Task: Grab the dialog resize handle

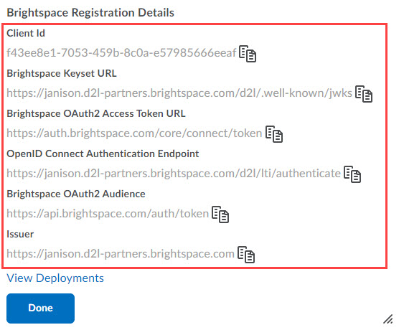Action: click(387, 319)
